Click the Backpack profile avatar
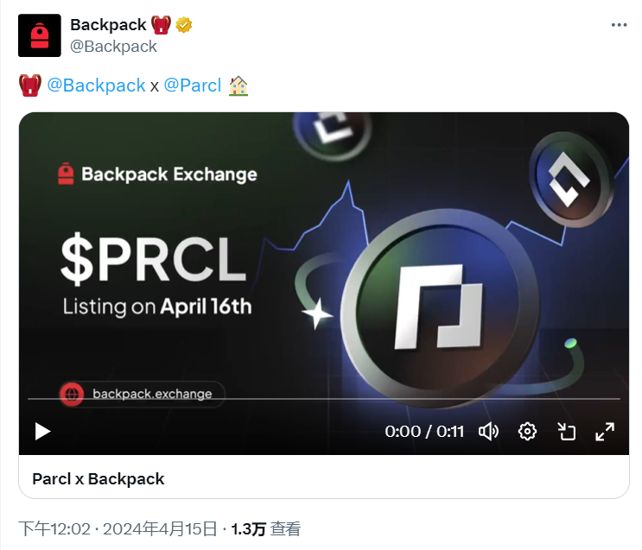Image resolution: width=642 pixels, height=550 pixels. (x=40, y=35)
